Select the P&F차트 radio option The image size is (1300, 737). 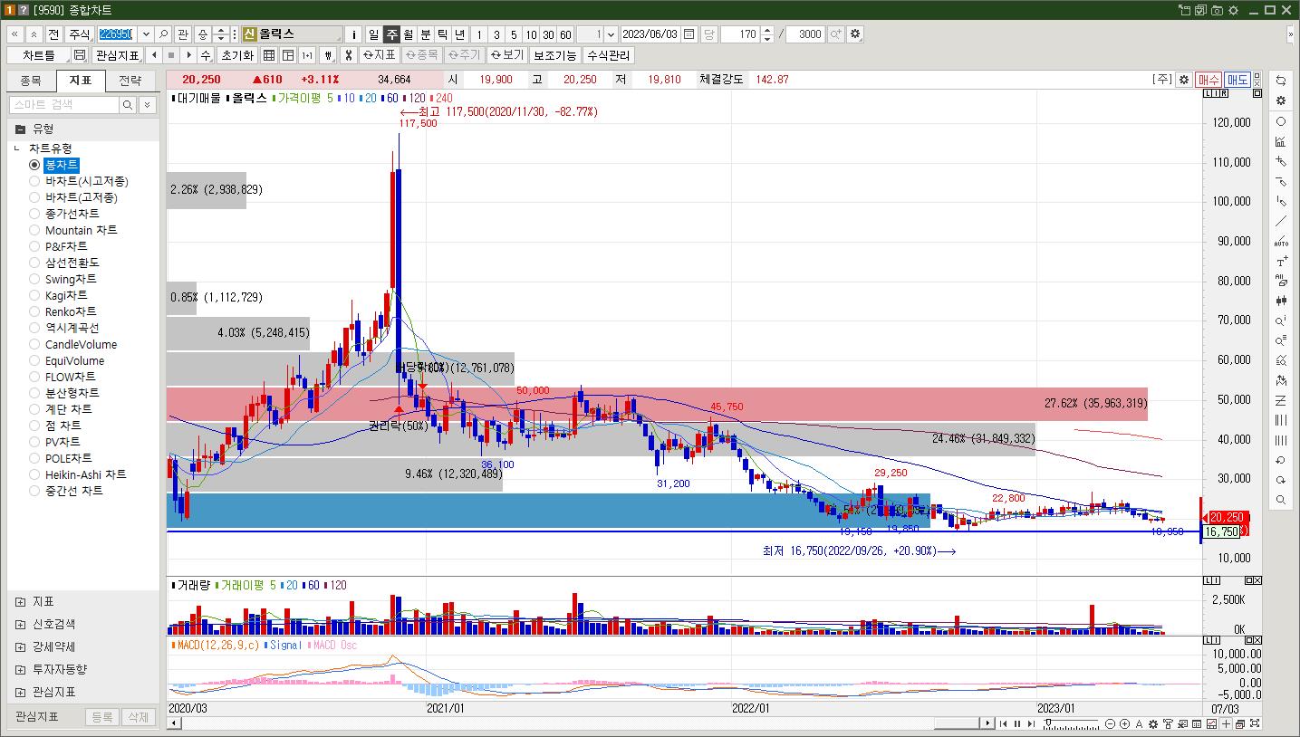click(x=34, y=246)
